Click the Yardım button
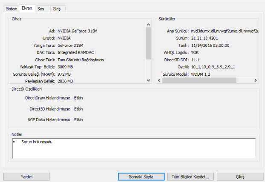 [26, 177]
